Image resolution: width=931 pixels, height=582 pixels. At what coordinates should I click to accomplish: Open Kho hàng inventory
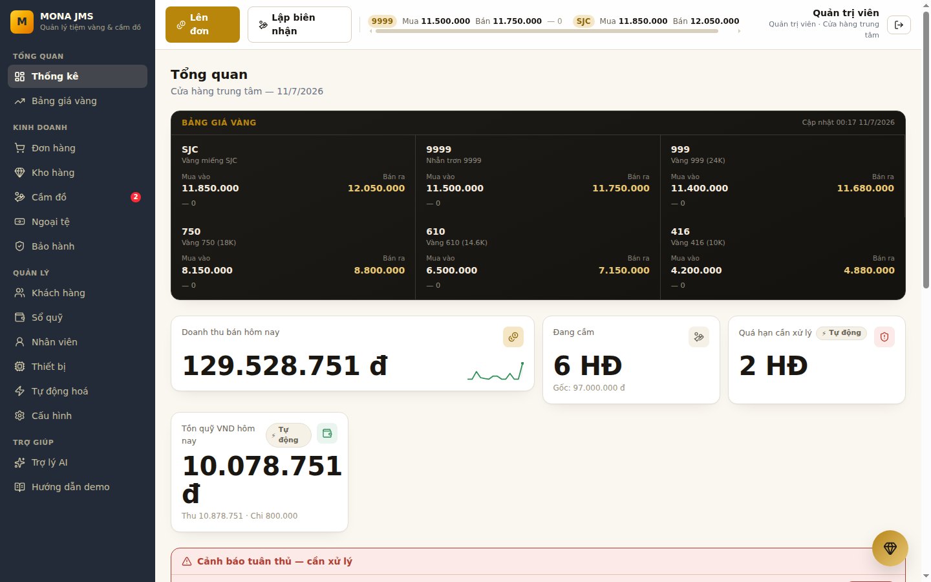(x=78, y=173)
